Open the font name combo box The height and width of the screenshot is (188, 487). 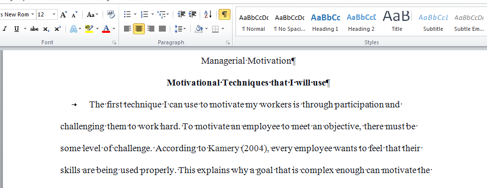coord(17,14)
